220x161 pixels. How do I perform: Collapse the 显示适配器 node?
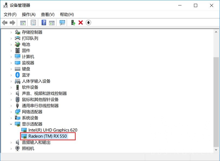[11, 124]
